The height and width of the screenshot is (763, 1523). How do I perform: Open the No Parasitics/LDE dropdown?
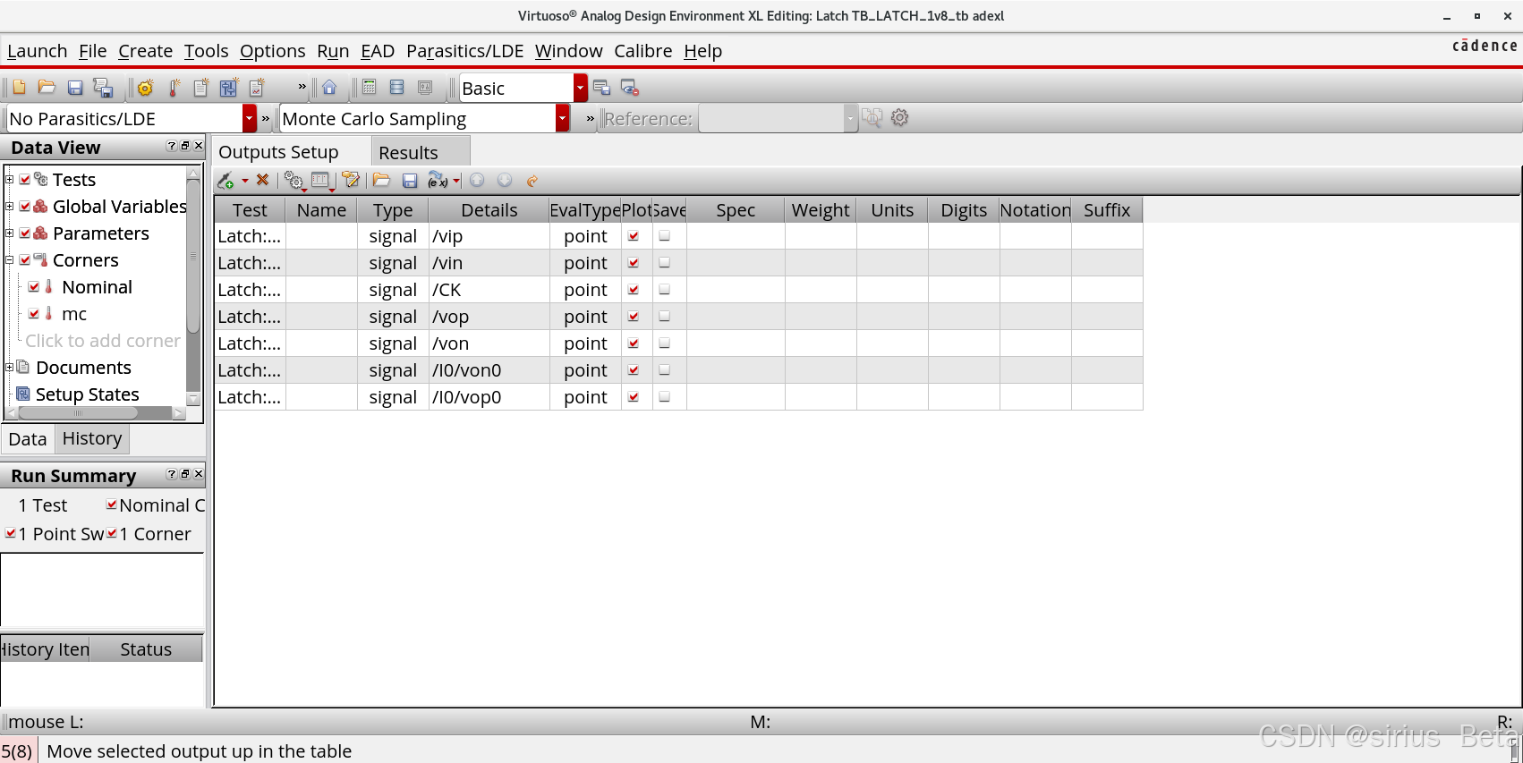tap(250, 118)
